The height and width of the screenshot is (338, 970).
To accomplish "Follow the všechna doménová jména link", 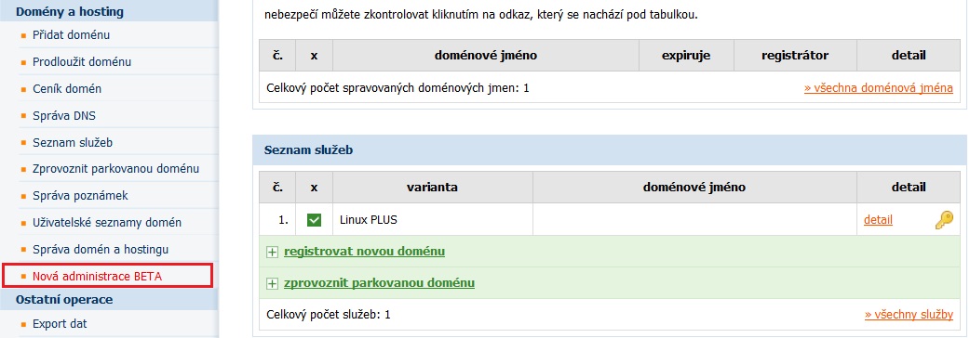I will [879, 87].
